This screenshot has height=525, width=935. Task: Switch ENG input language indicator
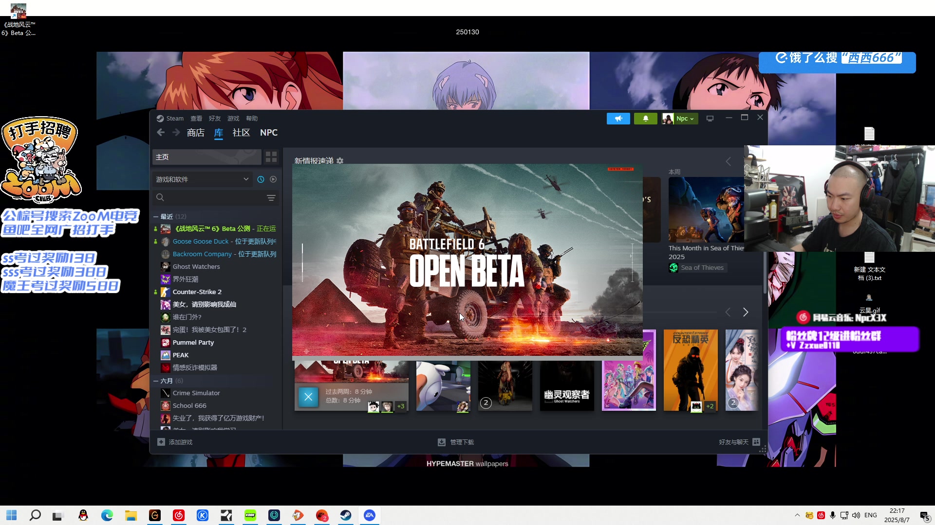(871, 515)
